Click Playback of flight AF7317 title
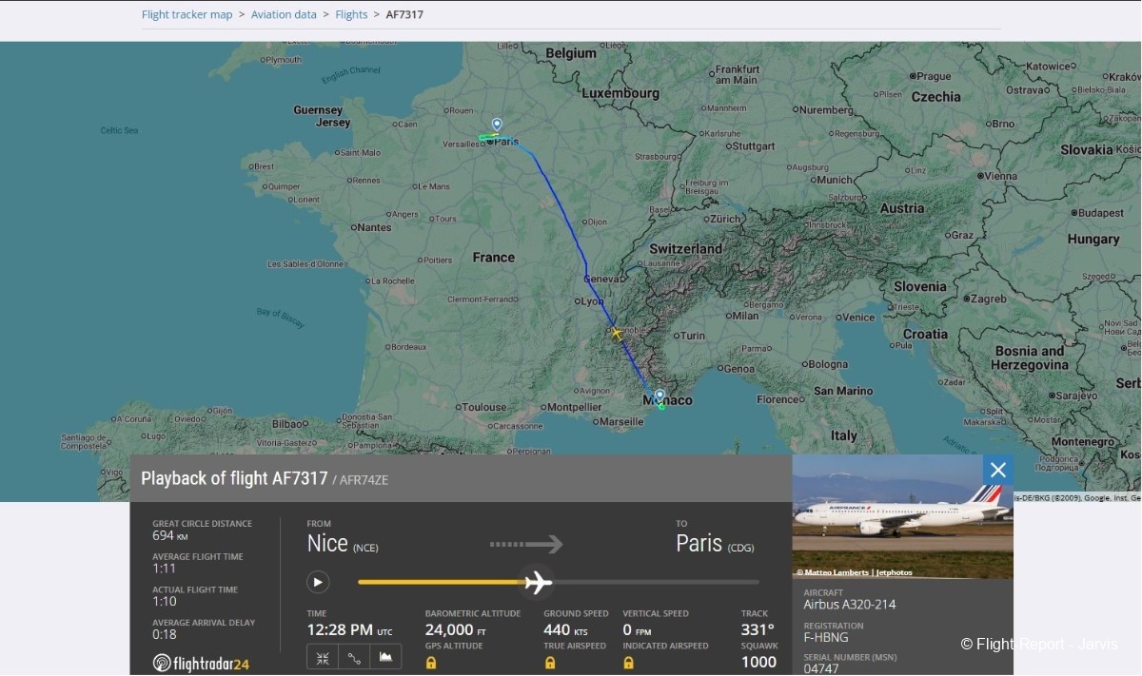The height and width of the screenshot is (676, 1142). [x=234, y=478]
